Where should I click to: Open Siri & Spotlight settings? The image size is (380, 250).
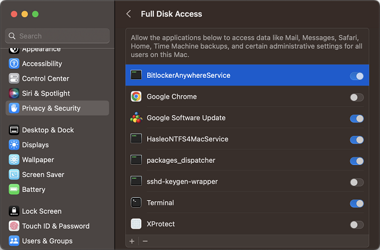click(x=57, y=93)
